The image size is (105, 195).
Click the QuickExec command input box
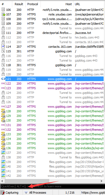click(53, 186)
